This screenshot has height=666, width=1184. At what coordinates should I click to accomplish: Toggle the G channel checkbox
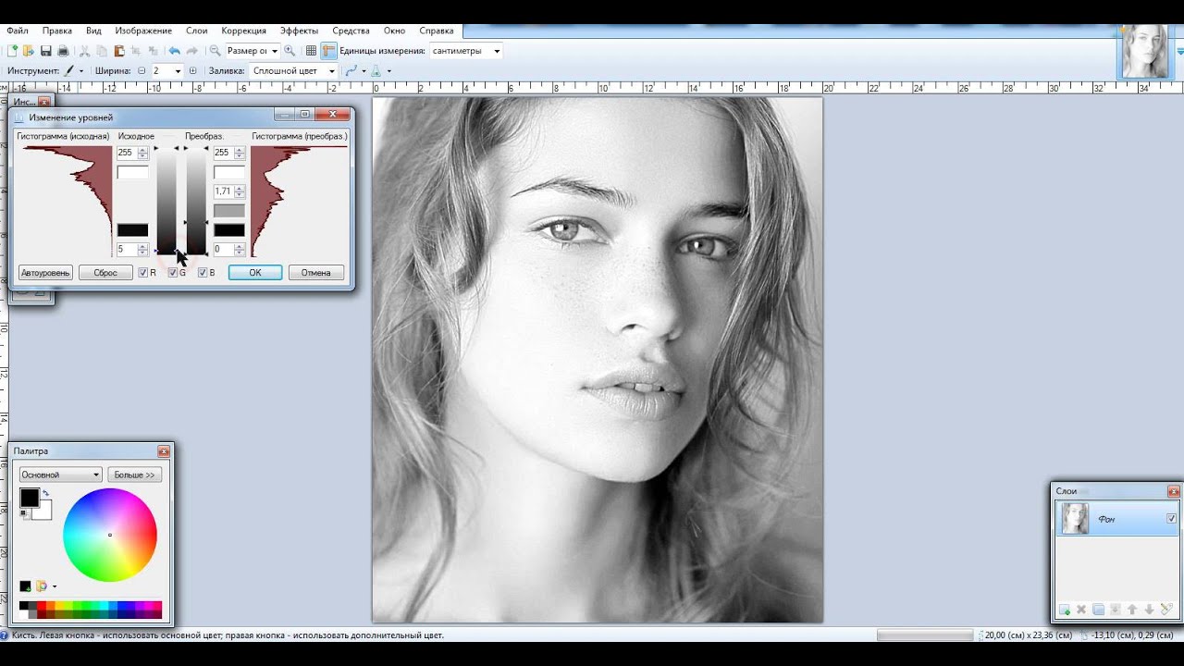(173, 273)
